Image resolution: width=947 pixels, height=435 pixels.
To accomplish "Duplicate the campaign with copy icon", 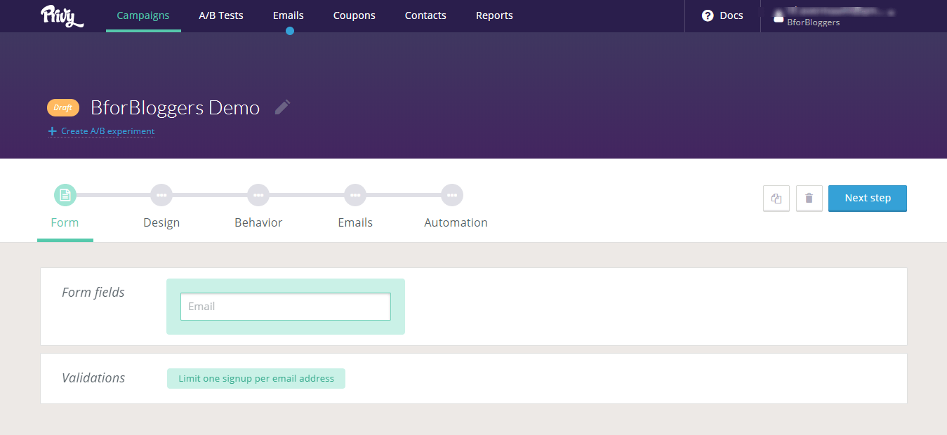I will click(776, 199).
